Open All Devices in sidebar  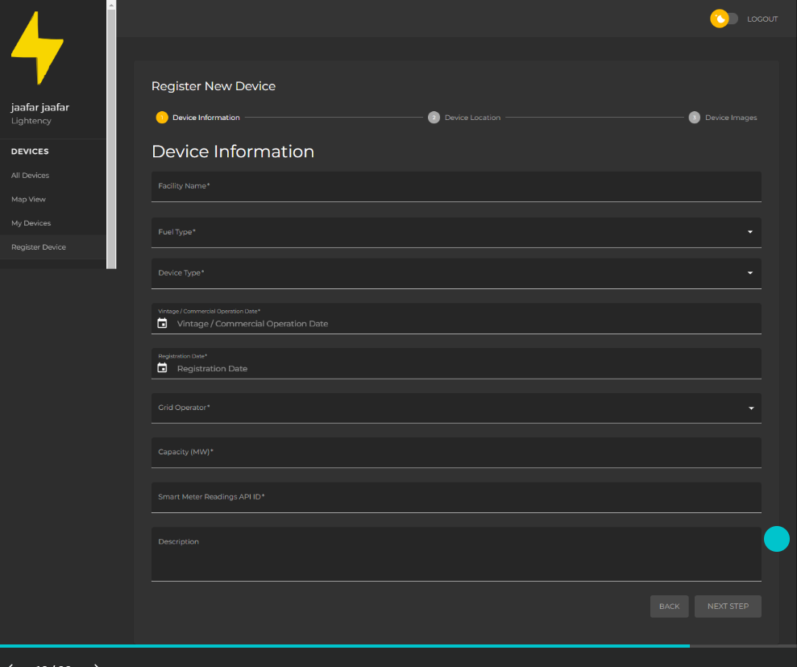click(30, 176)
